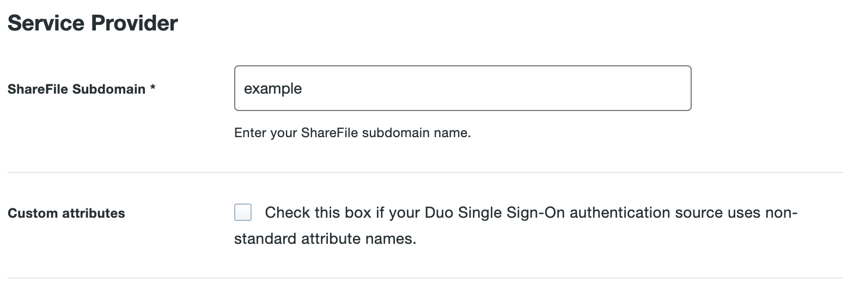854x283 pixels.
Task: Click the required asterisk beside ShareFile Subdomain
Action: click(153, 89)
